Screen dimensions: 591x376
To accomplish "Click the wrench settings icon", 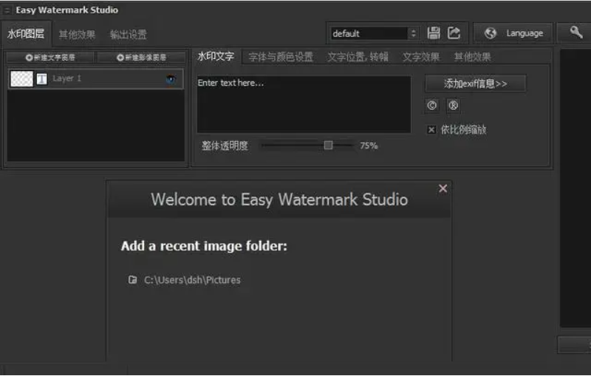I will pos(576,33).
